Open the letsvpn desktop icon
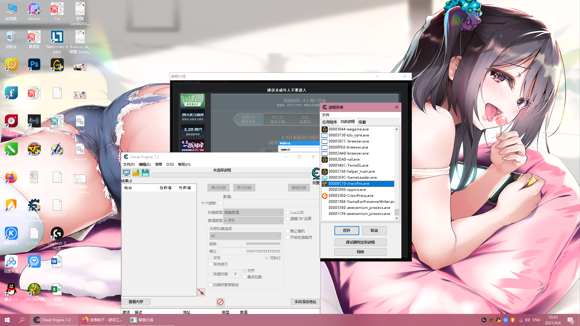The height and width of the screenshot is (326, 580). pos(34,11)
